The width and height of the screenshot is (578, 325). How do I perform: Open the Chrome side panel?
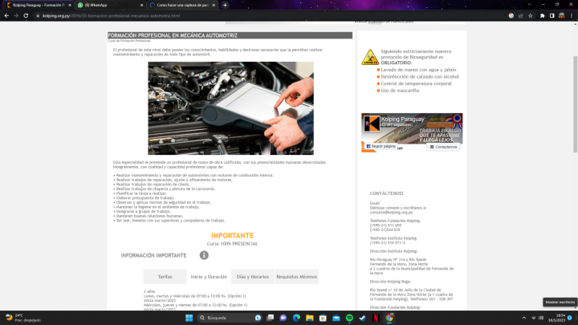[x=552, y=16]
